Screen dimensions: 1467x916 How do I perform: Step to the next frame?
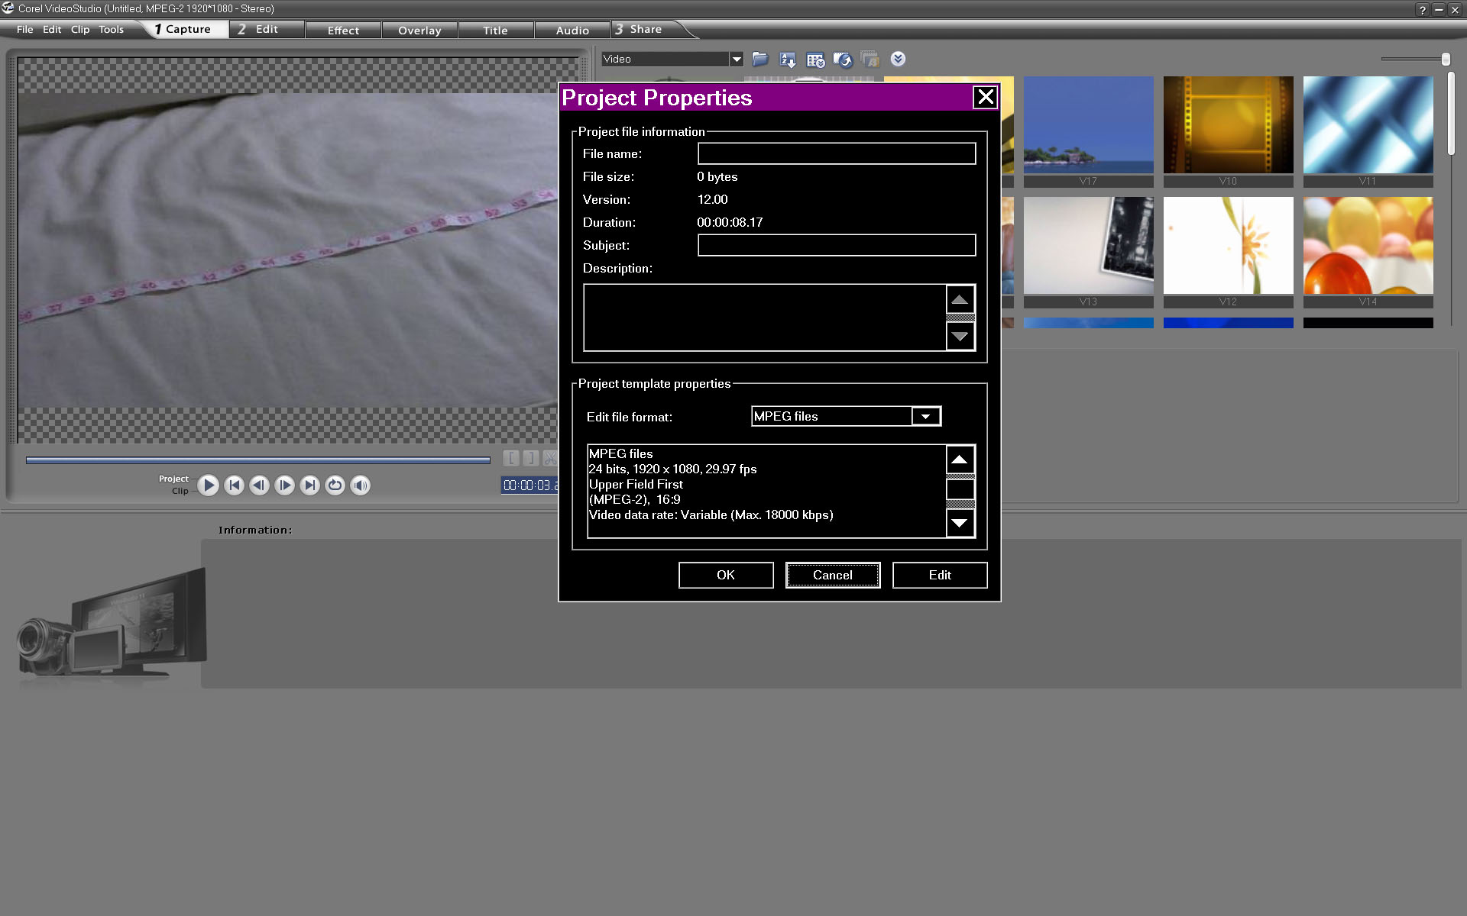(284, 485)
